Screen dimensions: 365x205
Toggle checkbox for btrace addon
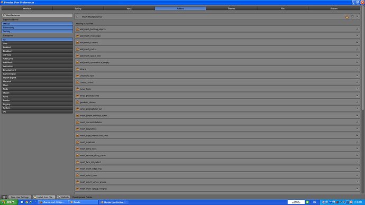click(x=357, y=69)
